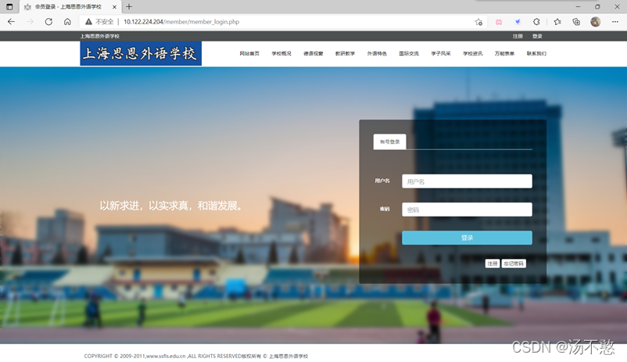The image size is (627, 362).
Task: Click 注册 link in top dark bar
Action: tap(518, 36)
